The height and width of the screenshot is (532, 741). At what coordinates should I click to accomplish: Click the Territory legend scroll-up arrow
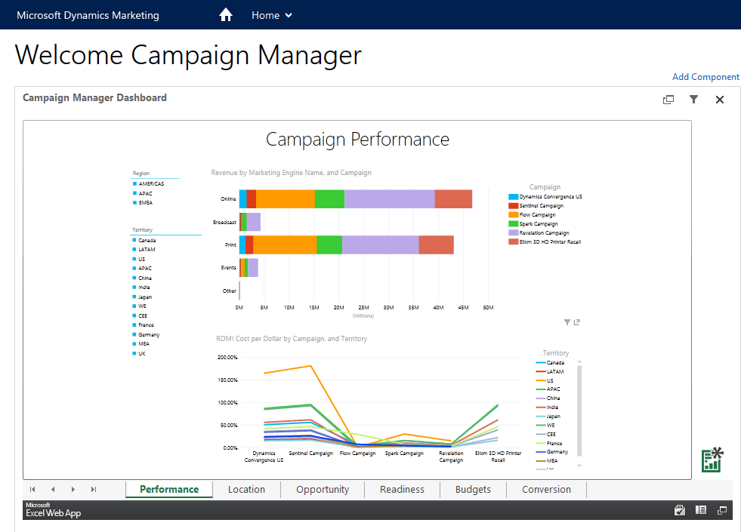click(579, 361)
